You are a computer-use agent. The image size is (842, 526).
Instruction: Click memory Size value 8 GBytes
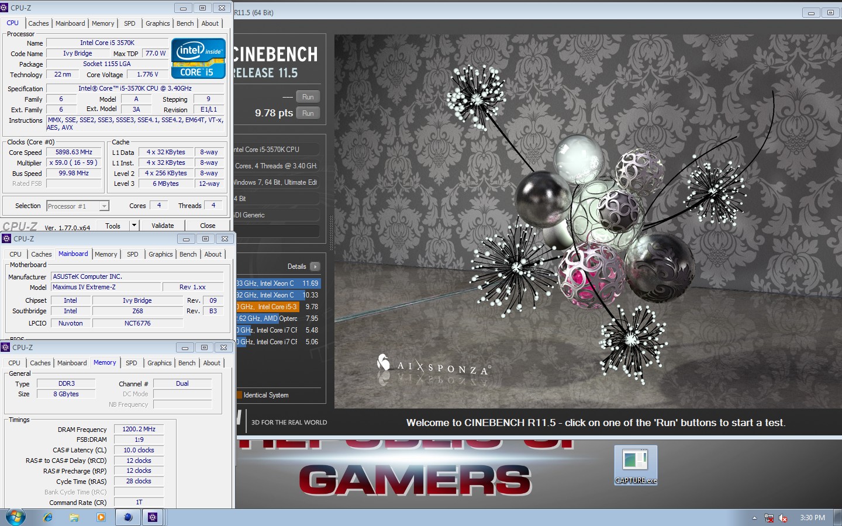[x=66, y=394]
